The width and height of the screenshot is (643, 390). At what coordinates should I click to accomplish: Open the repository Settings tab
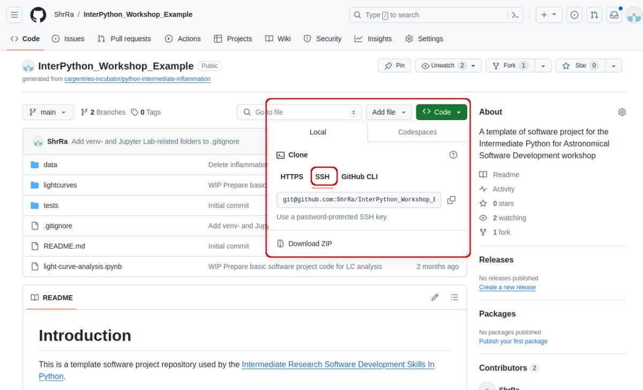coord(424,39)
